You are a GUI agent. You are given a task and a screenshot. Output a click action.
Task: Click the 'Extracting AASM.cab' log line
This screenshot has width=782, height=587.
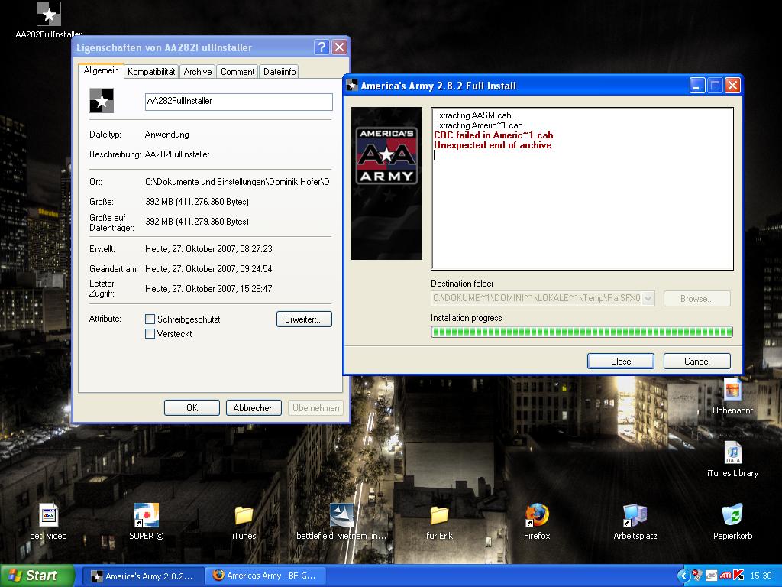click(x=472, y=115)
